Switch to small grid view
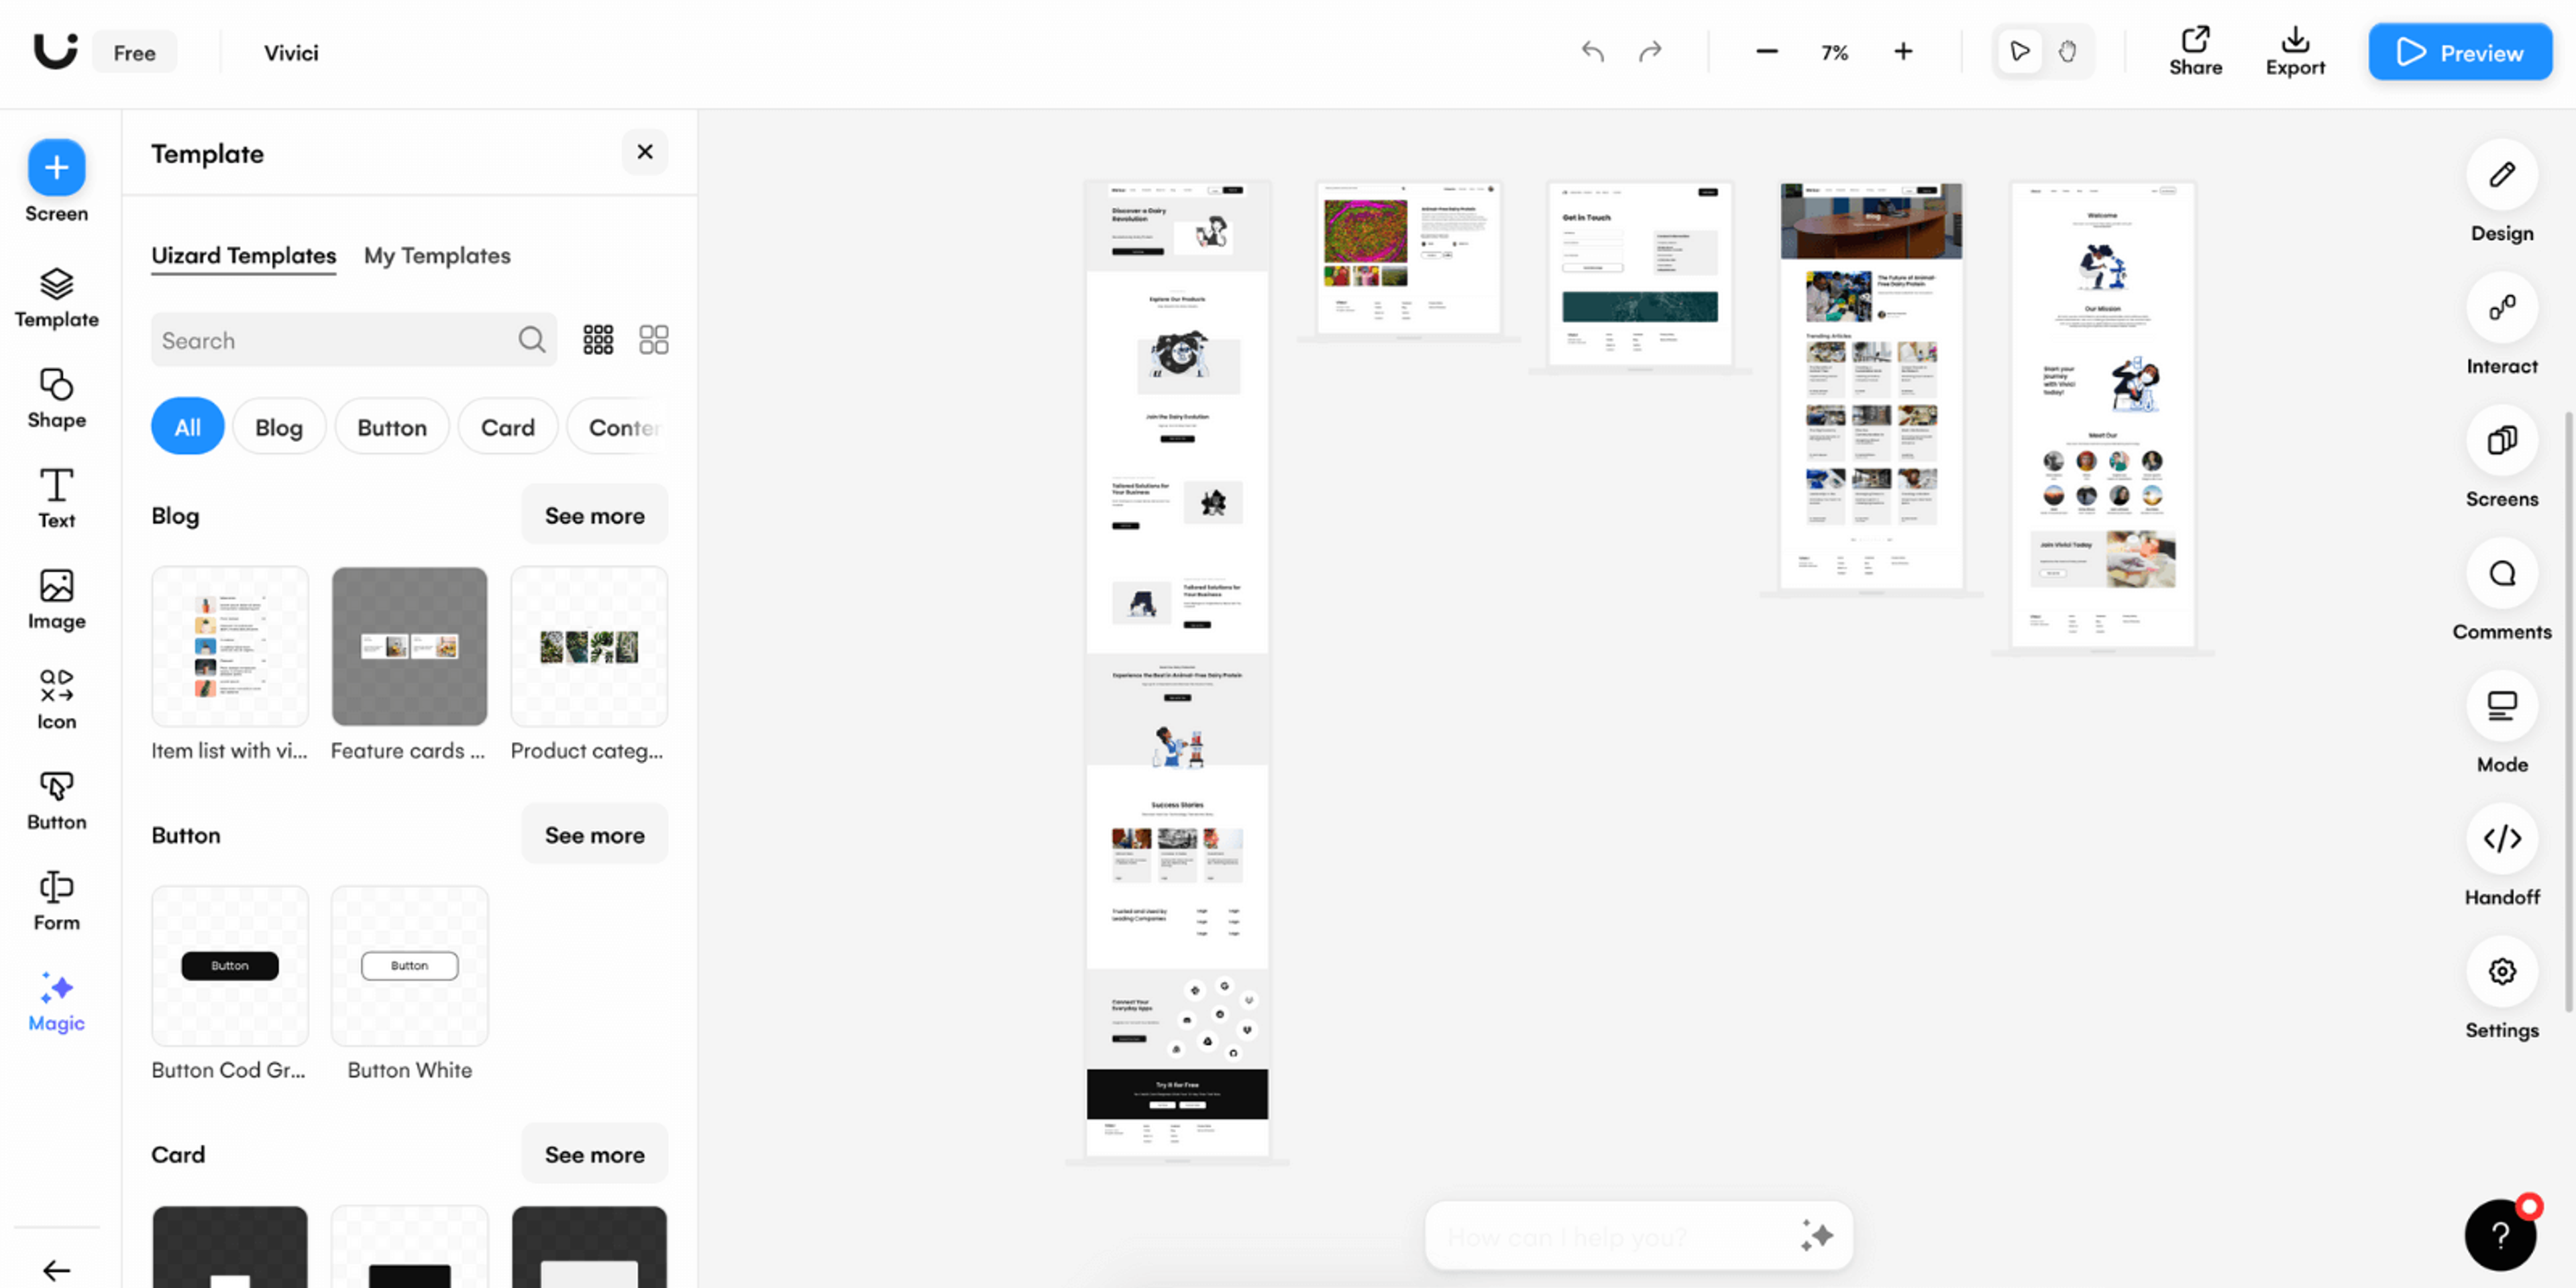This screenshot has width=2576, height=1288. click(x=598, y=340)
